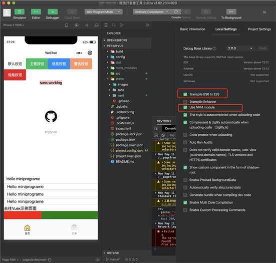Image resolution: width=276 pixels, height=263 pixels.
Task: Click the DevTools element inspector icon
Action: tap(156, 129)
